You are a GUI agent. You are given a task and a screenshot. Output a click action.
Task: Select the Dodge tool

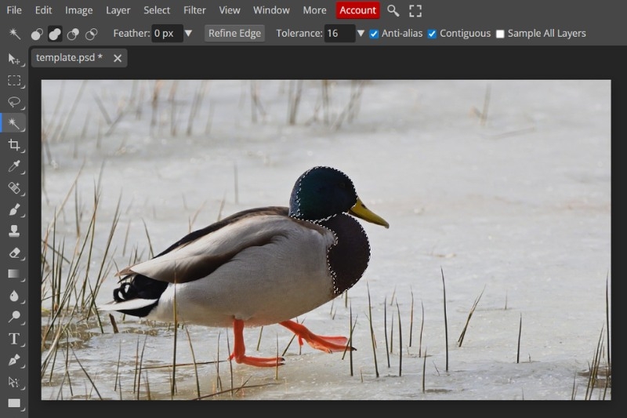coord(14,317)
